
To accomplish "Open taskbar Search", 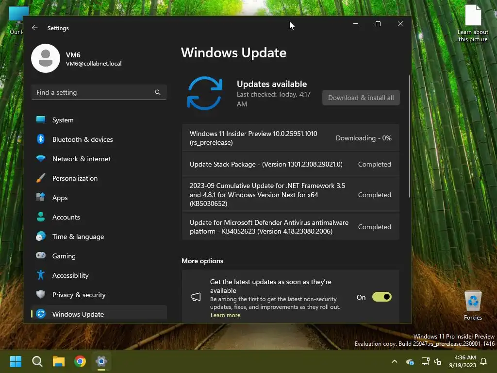I will 37,361.
